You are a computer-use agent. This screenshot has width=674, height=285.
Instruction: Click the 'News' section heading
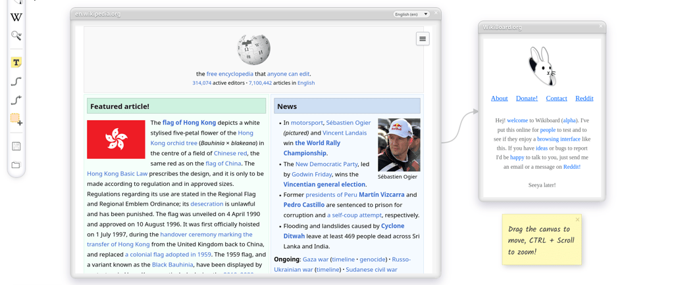coord(287,106)
